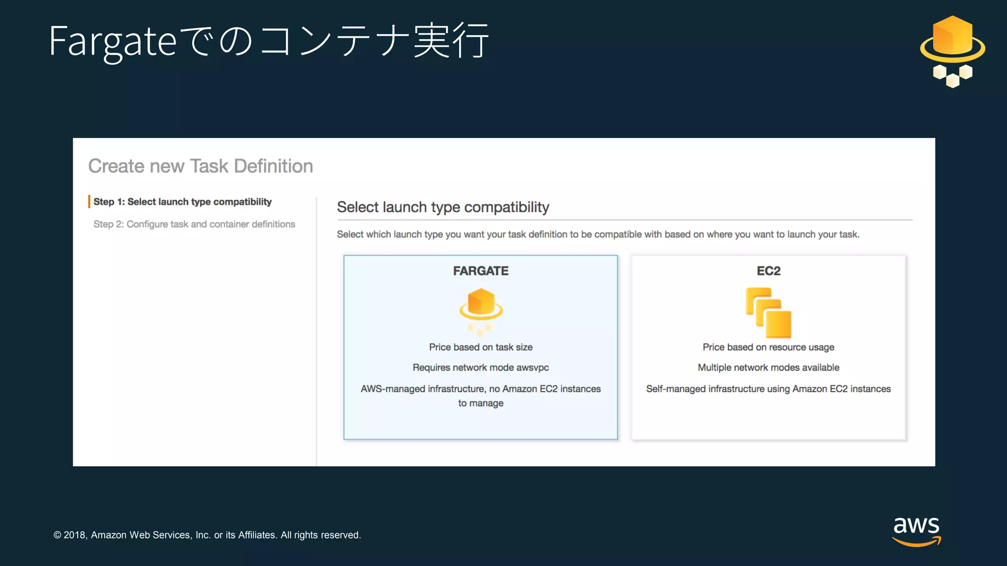
Task: Click 'Select launch type compatibility' section heading
Action: (x=443, y=207)
